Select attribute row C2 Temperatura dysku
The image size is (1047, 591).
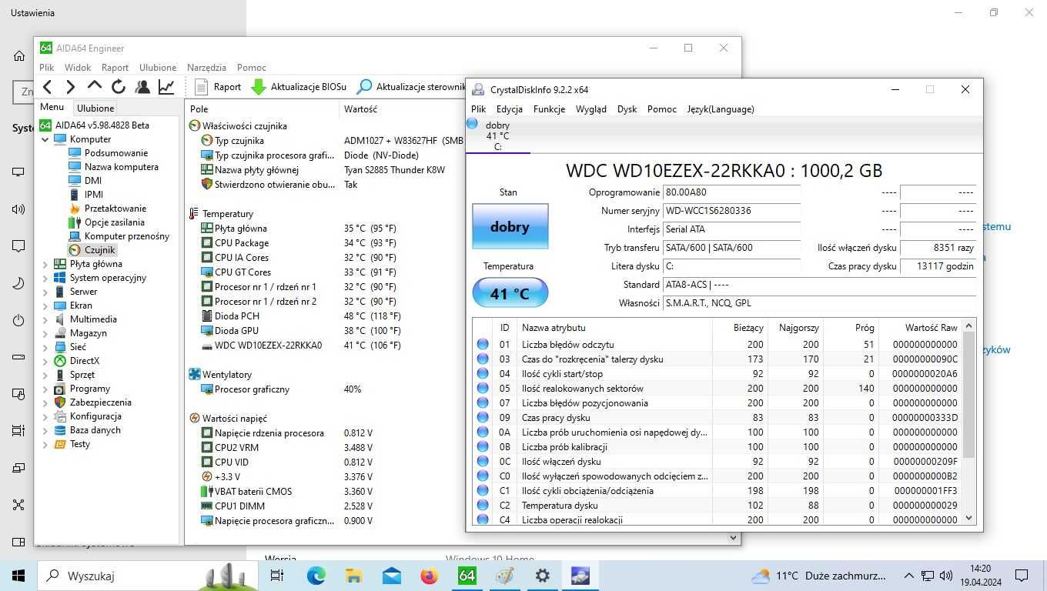(718, 506)
